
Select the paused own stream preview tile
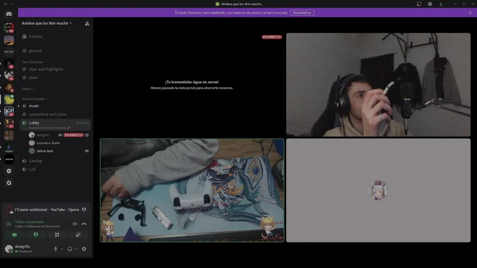192,85
